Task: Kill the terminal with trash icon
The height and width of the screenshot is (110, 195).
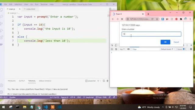Action: (108, 81)
